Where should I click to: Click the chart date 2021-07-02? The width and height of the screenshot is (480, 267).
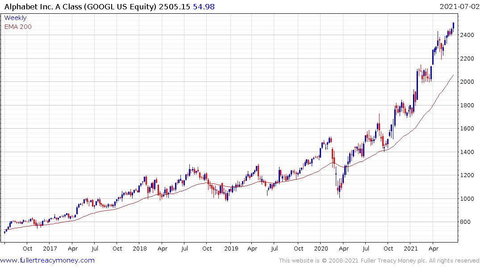point(459,6)
